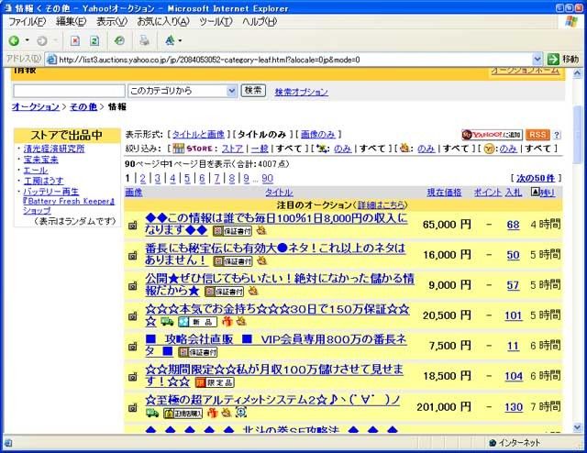This screenshot has width=587, height=453.
Task: Open the 検索オプション link
Action: click(302, 92)
